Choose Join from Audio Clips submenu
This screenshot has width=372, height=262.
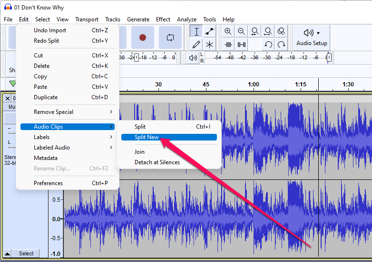click(169, 152)
